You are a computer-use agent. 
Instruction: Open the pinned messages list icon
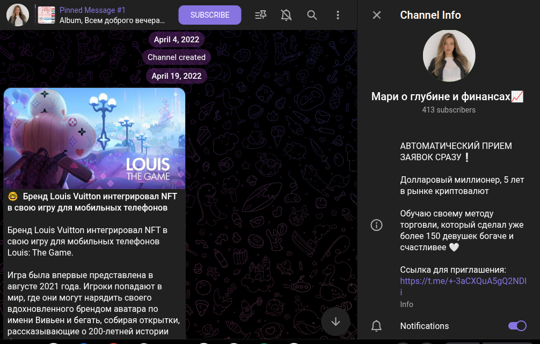tap(261, 15)
